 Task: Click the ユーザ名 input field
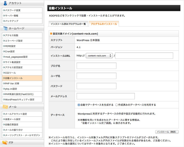(96, 76)
